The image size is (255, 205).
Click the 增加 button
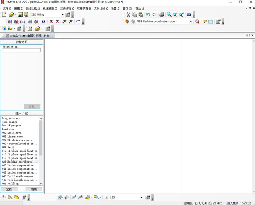click(x=34, y=189)
